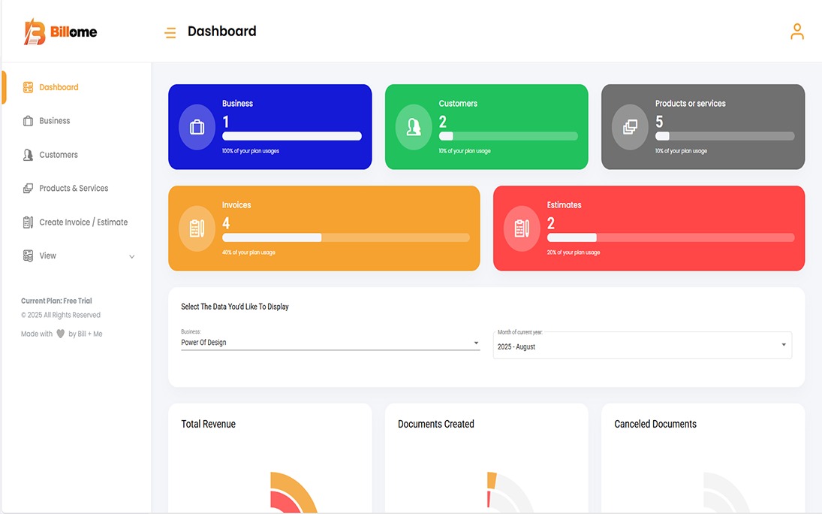Image resolution: width=822 pixels, height=514 pixels.
Task: Click the Billome logo
Action: (x=61, y=32)
